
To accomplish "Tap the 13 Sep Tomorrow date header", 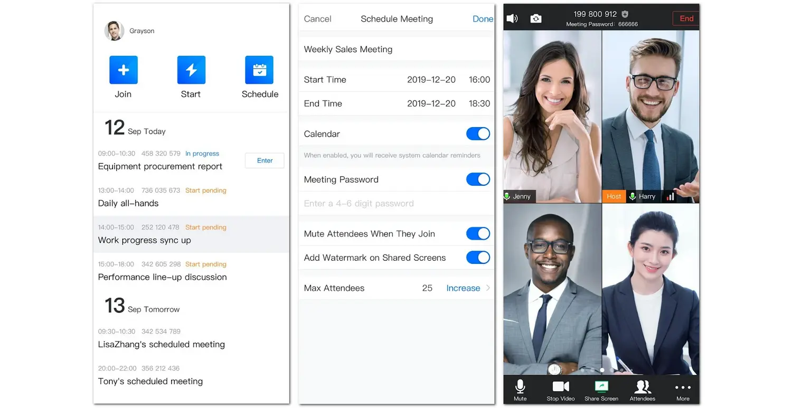I will point(142,306).
